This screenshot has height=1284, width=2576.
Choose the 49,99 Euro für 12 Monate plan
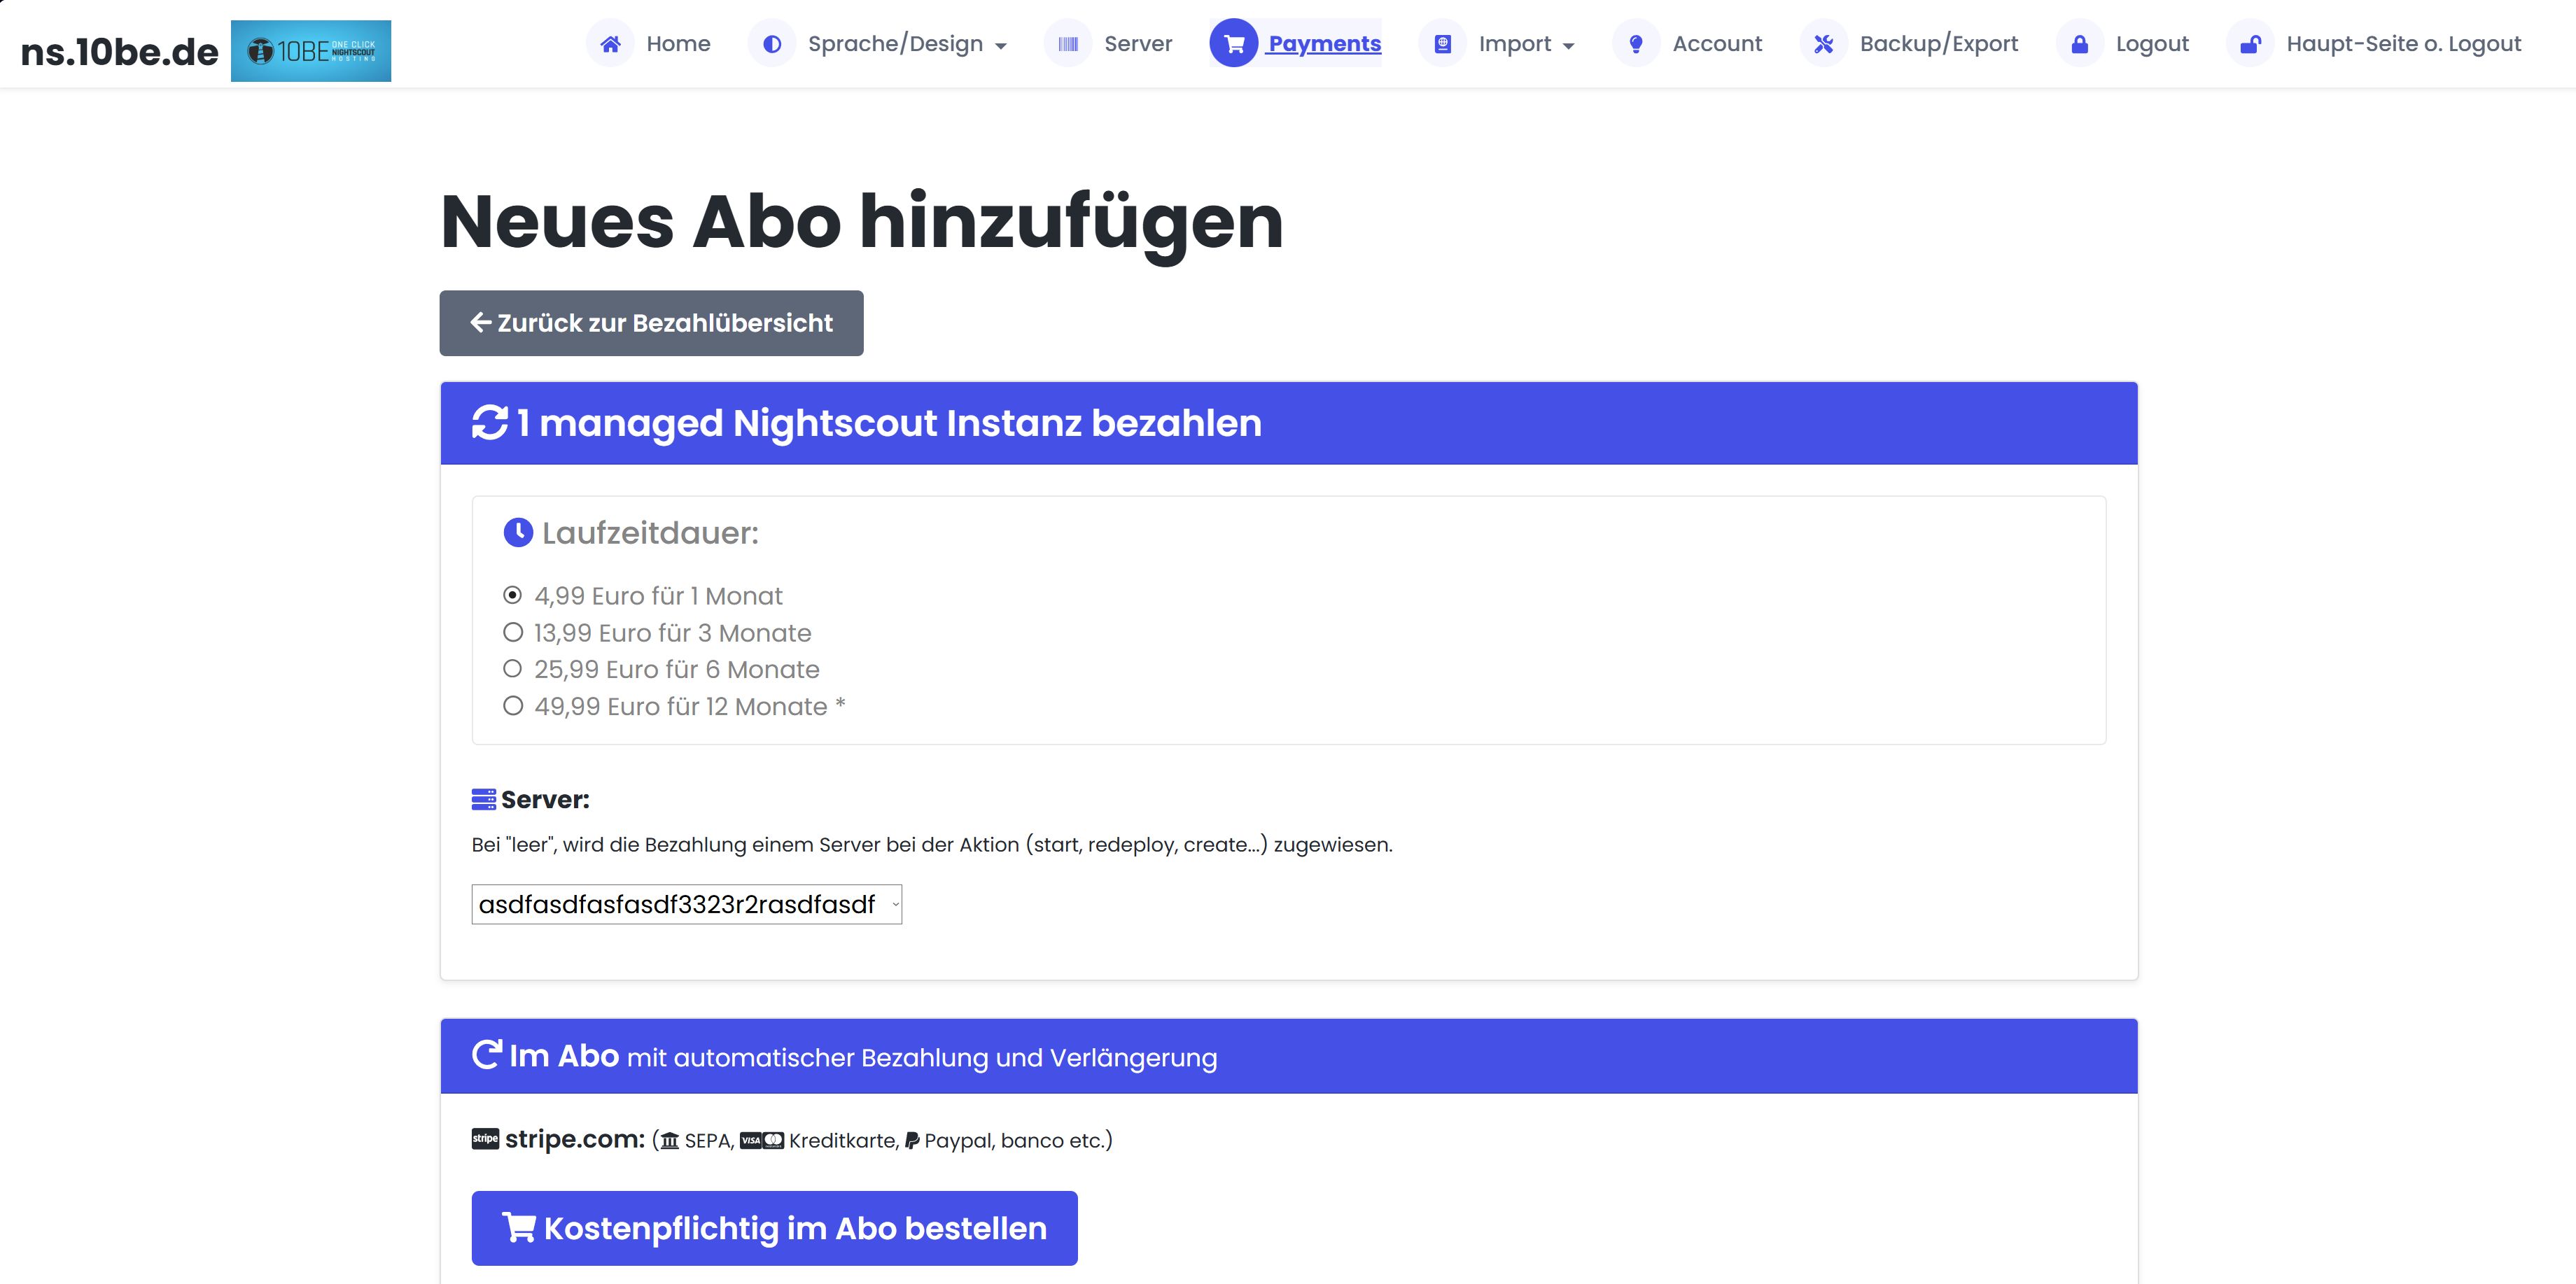coord(514,706)
